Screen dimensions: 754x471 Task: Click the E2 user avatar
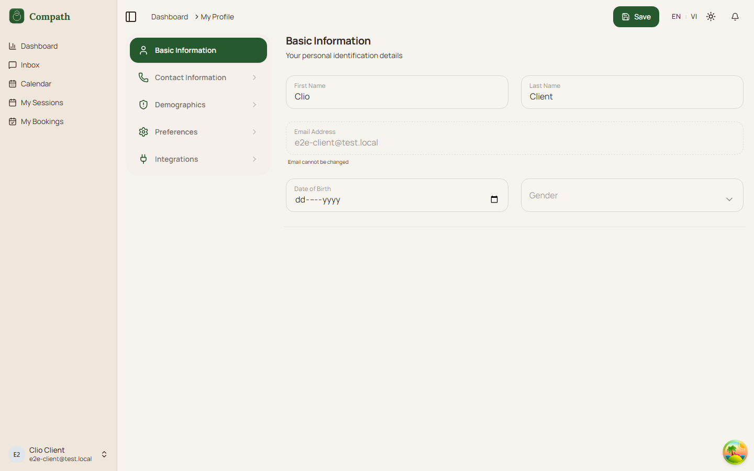(17, 454)
